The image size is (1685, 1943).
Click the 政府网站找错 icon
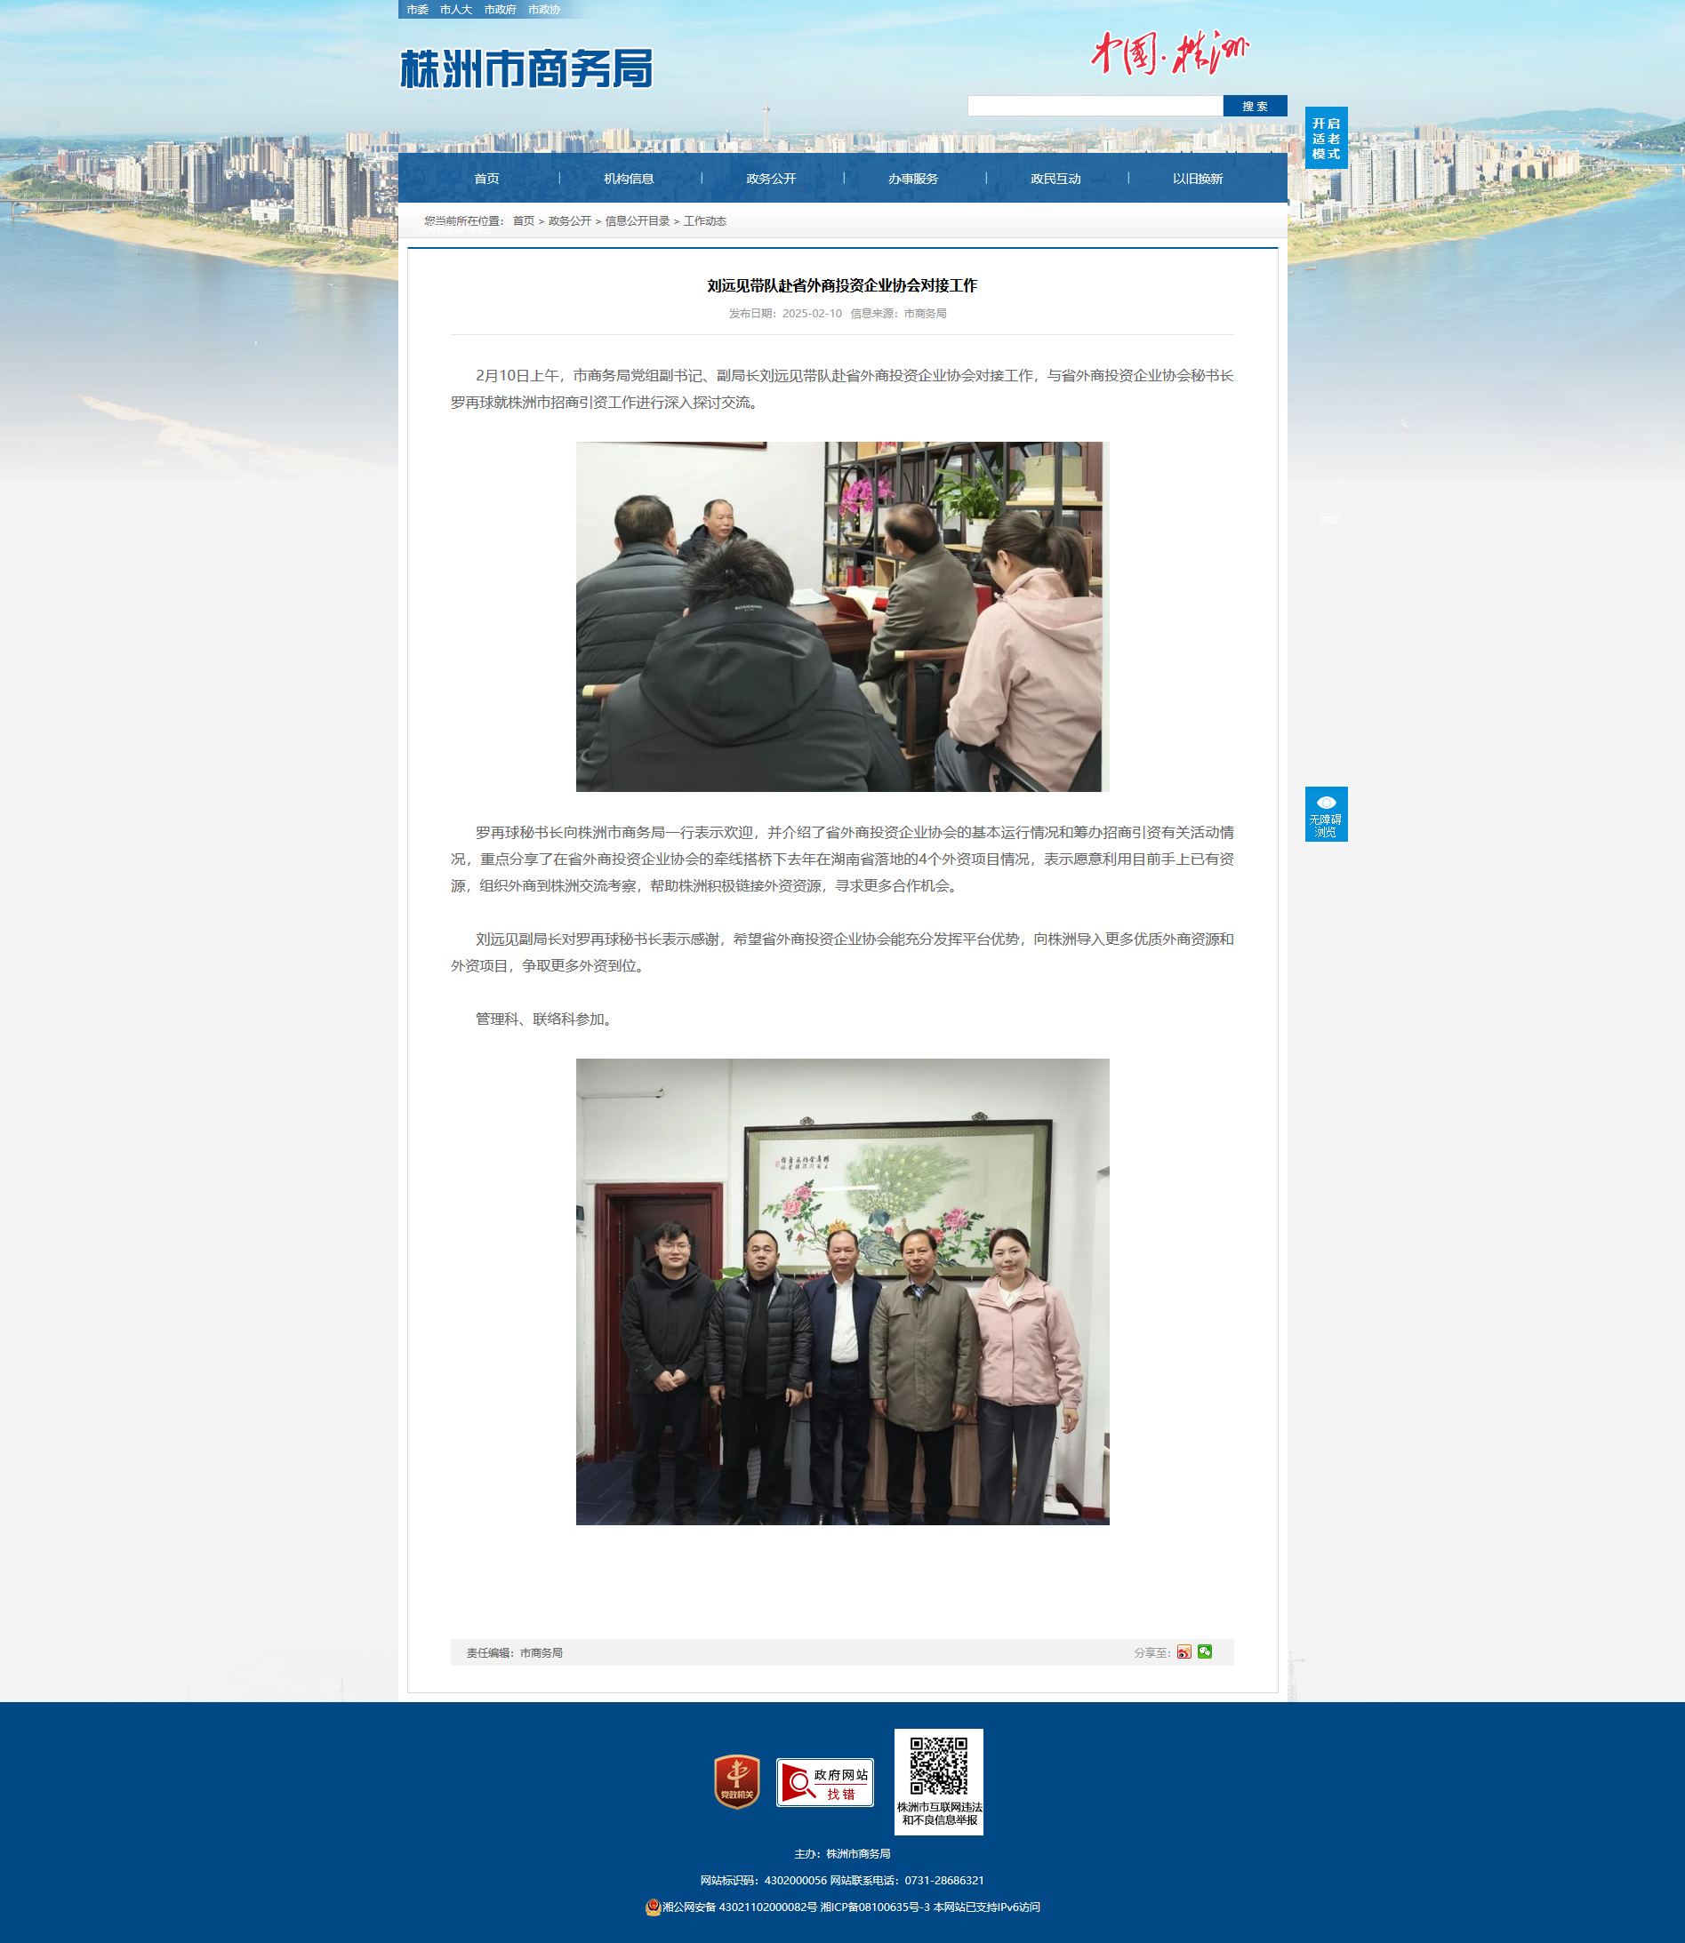coord(824,1782)
